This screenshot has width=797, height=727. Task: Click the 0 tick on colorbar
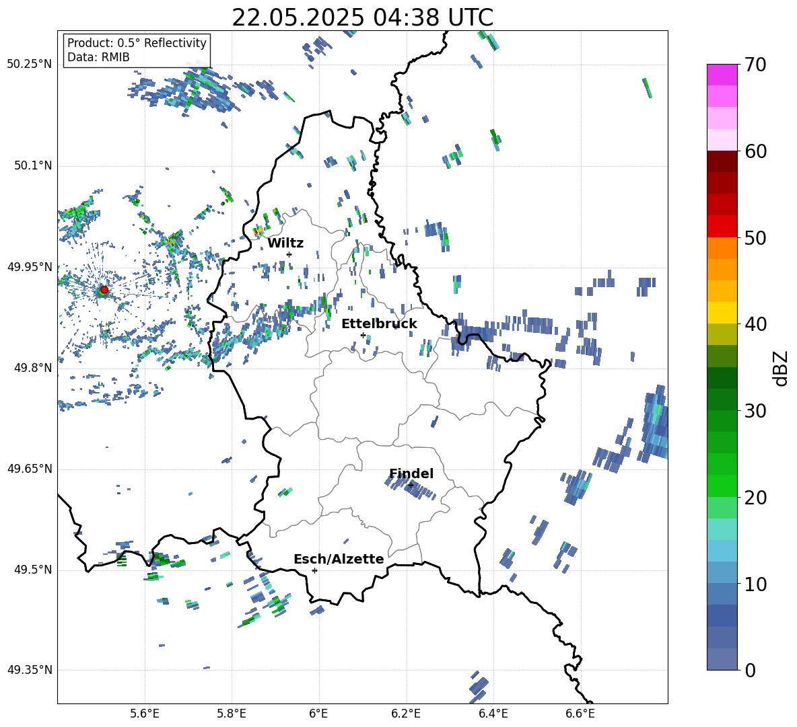coord(750,670)
